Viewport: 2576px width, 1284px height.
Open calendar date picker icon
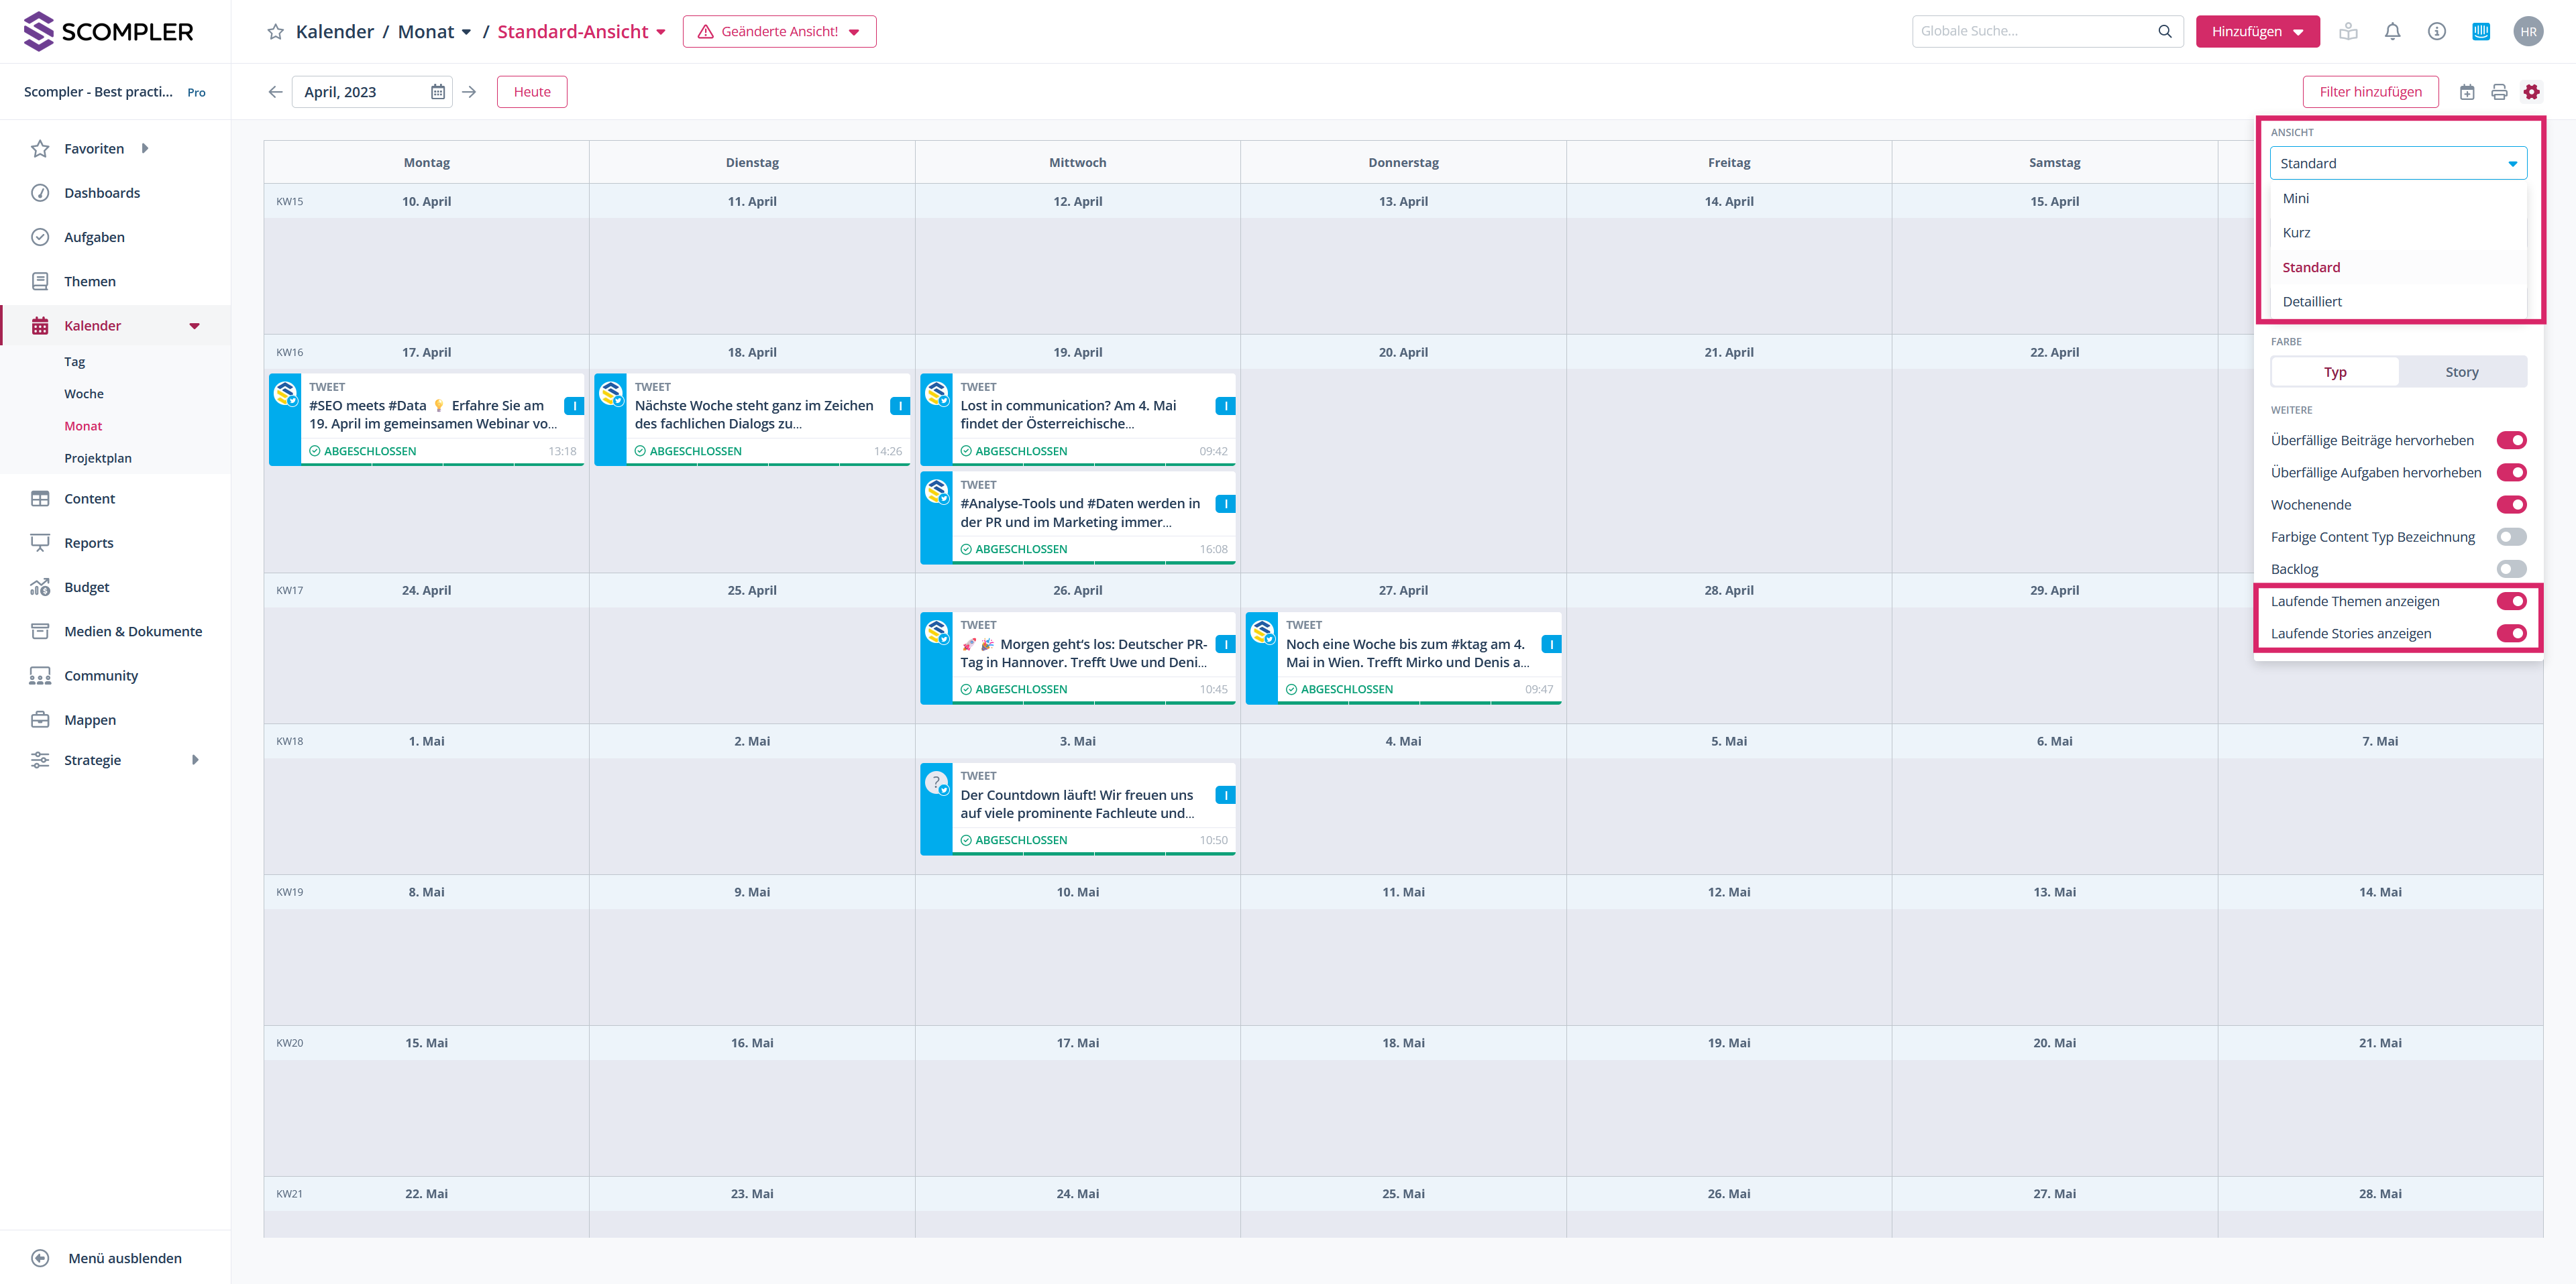437,92
